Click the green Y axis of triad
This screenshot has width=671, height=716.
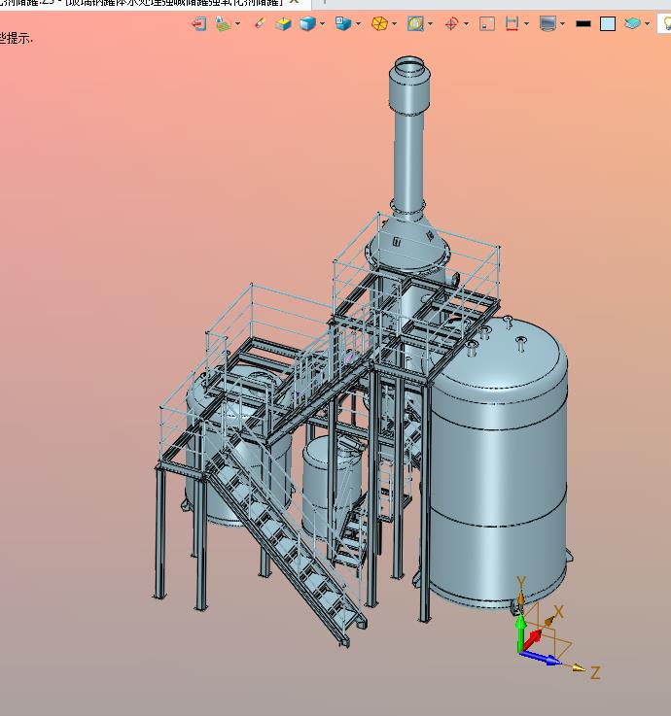click(x=520, y=633)
